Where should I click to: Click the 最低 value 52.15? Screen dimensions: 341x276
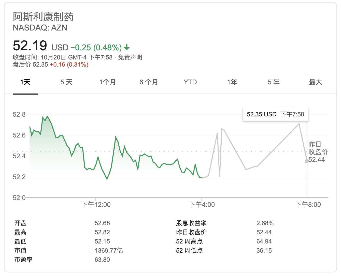pos(102,241)
